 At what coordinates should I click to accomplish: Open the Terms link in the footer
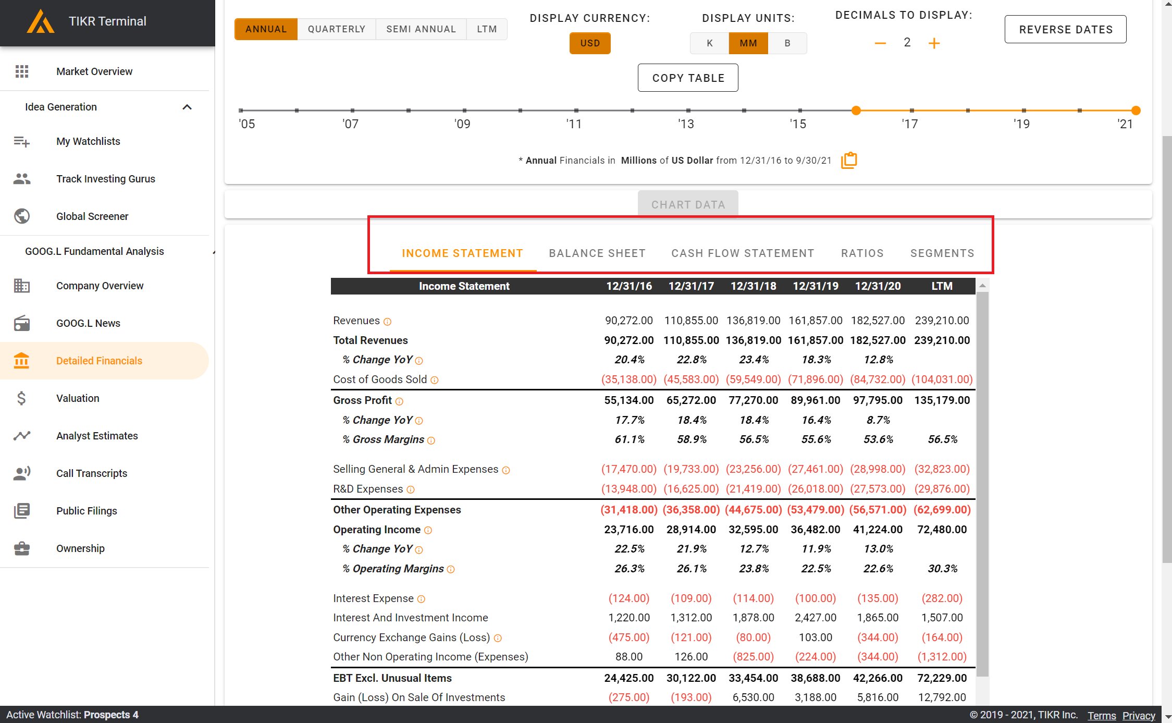1102,715
